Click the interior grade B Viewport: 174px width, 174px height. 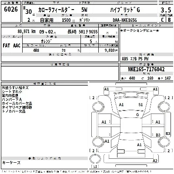click(169, 20)
